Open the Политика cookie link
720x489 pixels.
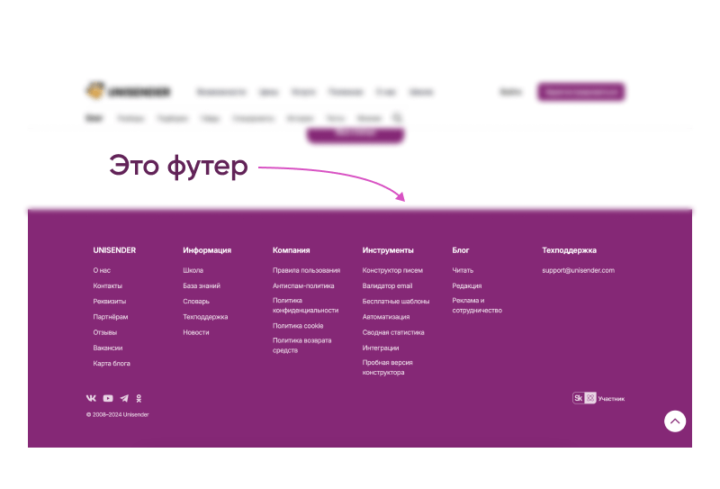coord(298,326)
